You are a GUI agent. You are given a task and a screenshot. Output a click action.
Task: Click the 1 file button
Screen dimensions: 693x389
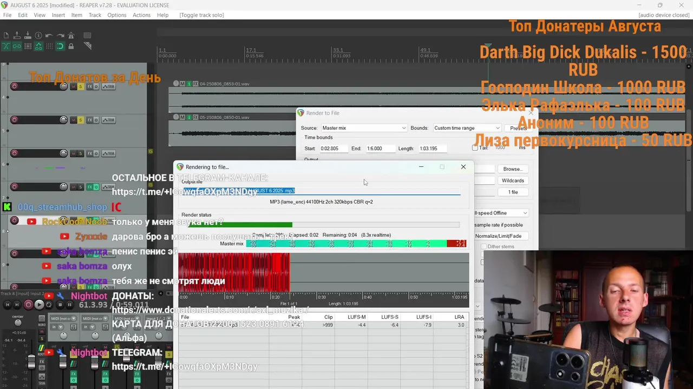click(x=512, y=192)
